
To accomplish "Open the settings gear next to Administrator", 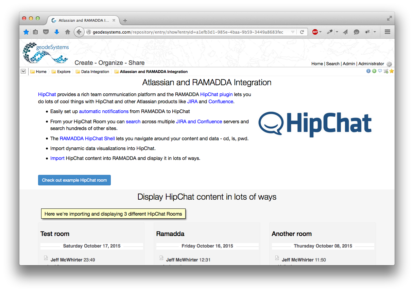I will [x=389, y=64].
